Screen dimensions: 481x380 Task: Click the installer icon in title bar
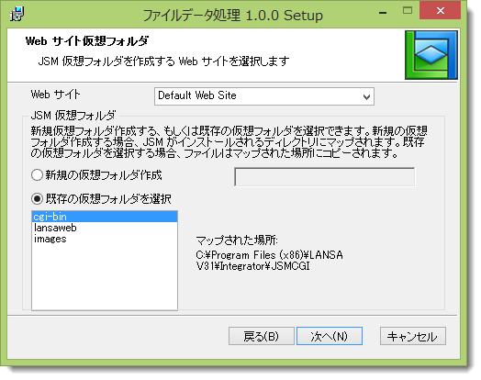point(17,14)
